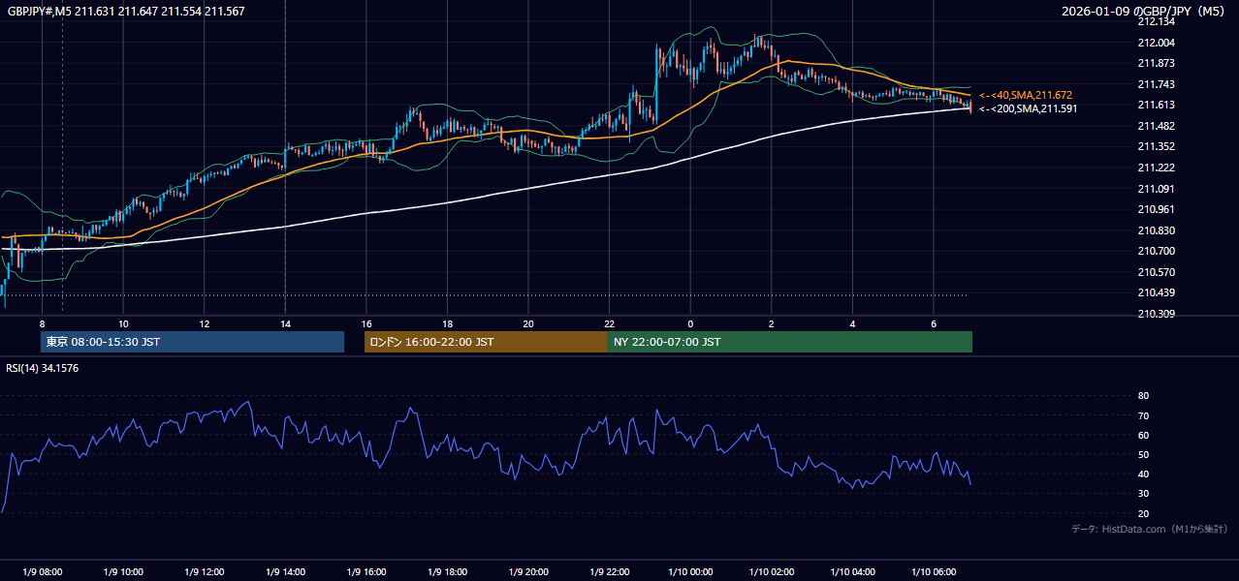
Task: Click the hour 0 tick under price chart
Action: (690, 323)
